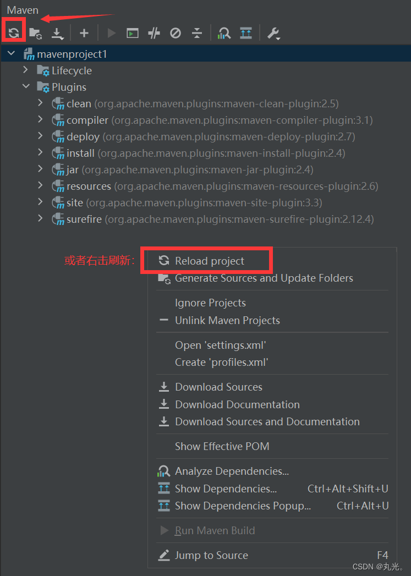The width and height of the screenshot is (411, 576).
Task: Expand the Lifecycle node
Action: coord(25,69)
